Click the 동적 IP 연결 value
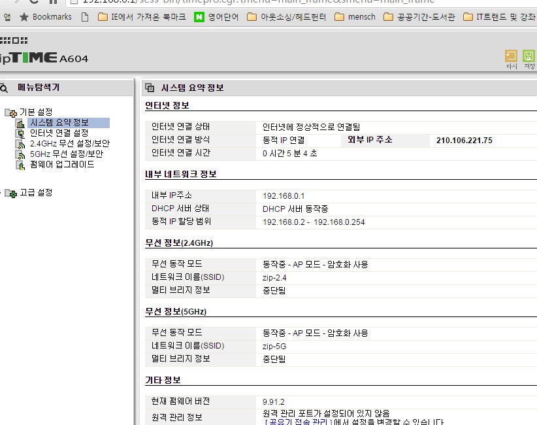The width and height of the screenshot is (537, 425). [284, 140]
